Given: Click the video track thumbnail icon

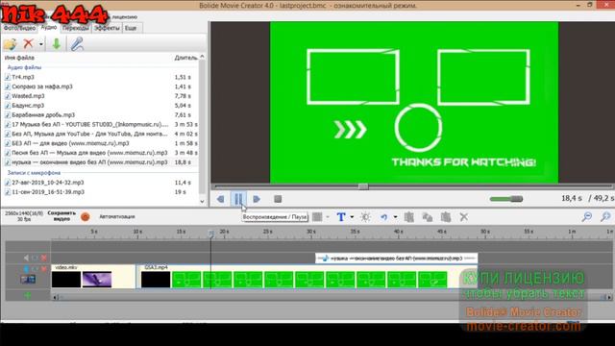Looking at the screenshot, I should [x=28, y=280].
